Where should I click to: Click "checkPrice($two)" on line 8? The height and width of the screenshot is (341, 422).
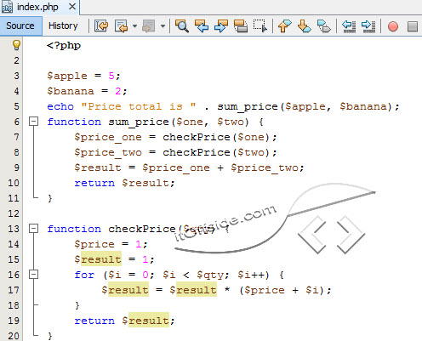(x=216, y=152)
